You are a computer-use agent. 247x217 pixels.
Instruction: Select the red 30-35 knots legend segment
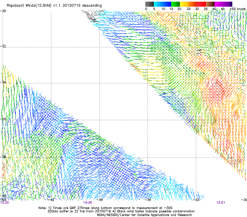(x=202, y=4)
